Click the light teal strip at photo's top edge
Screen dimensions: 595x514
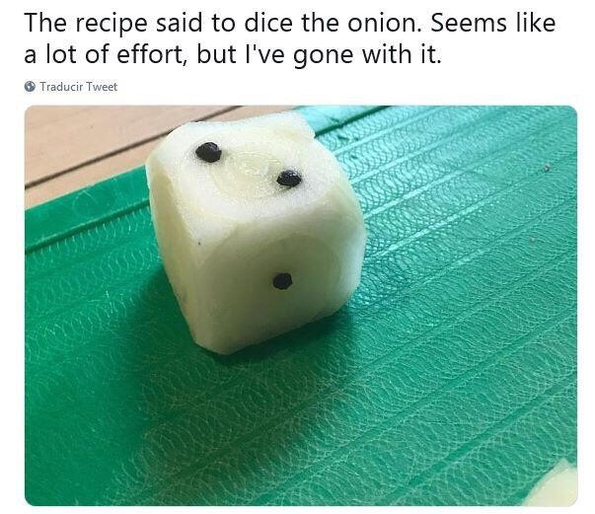tap(334, 115)
